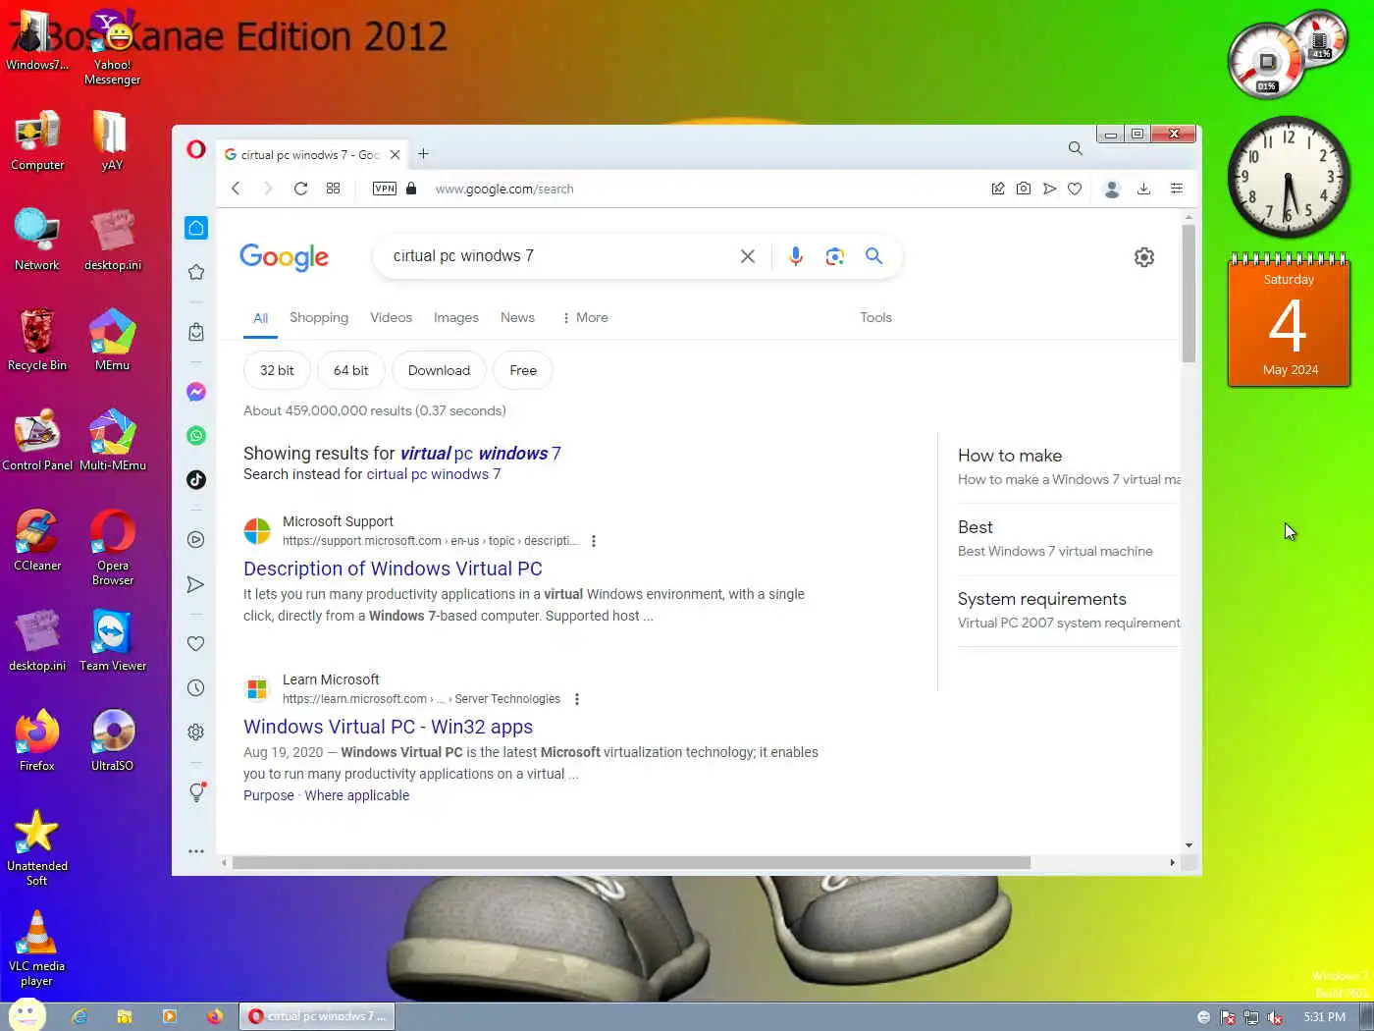Click the Google search text box
Screen dimensions: 1374x1031
click(x=559, y=256)
